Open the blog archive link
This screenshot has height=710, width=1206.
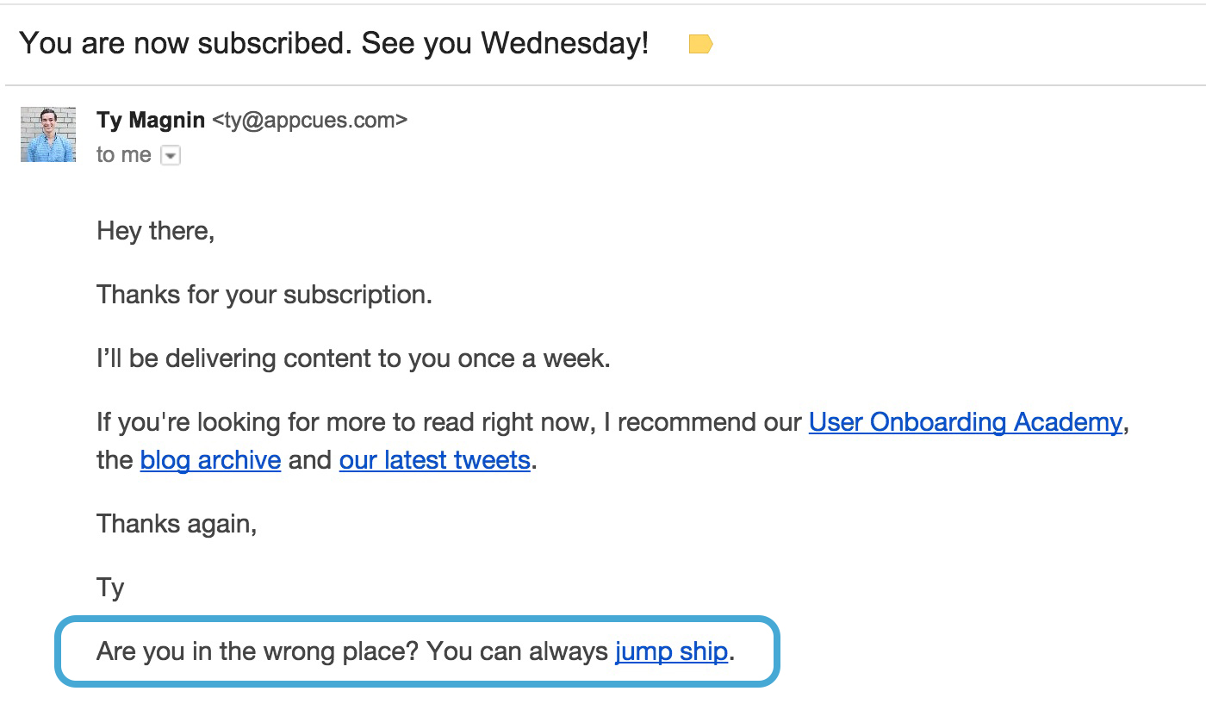point(210,460)
